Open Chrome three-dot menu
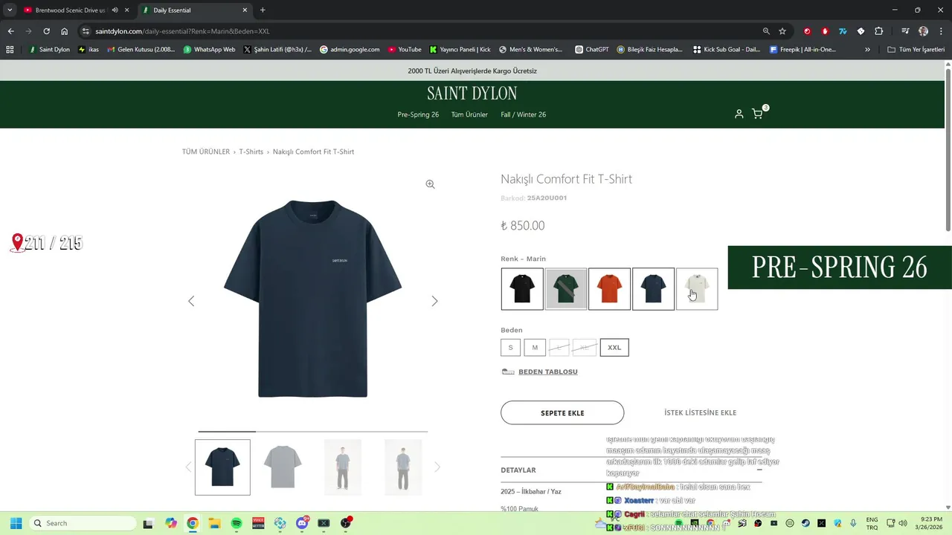This screenshot has height=535, width=952. tap(940, 31)
